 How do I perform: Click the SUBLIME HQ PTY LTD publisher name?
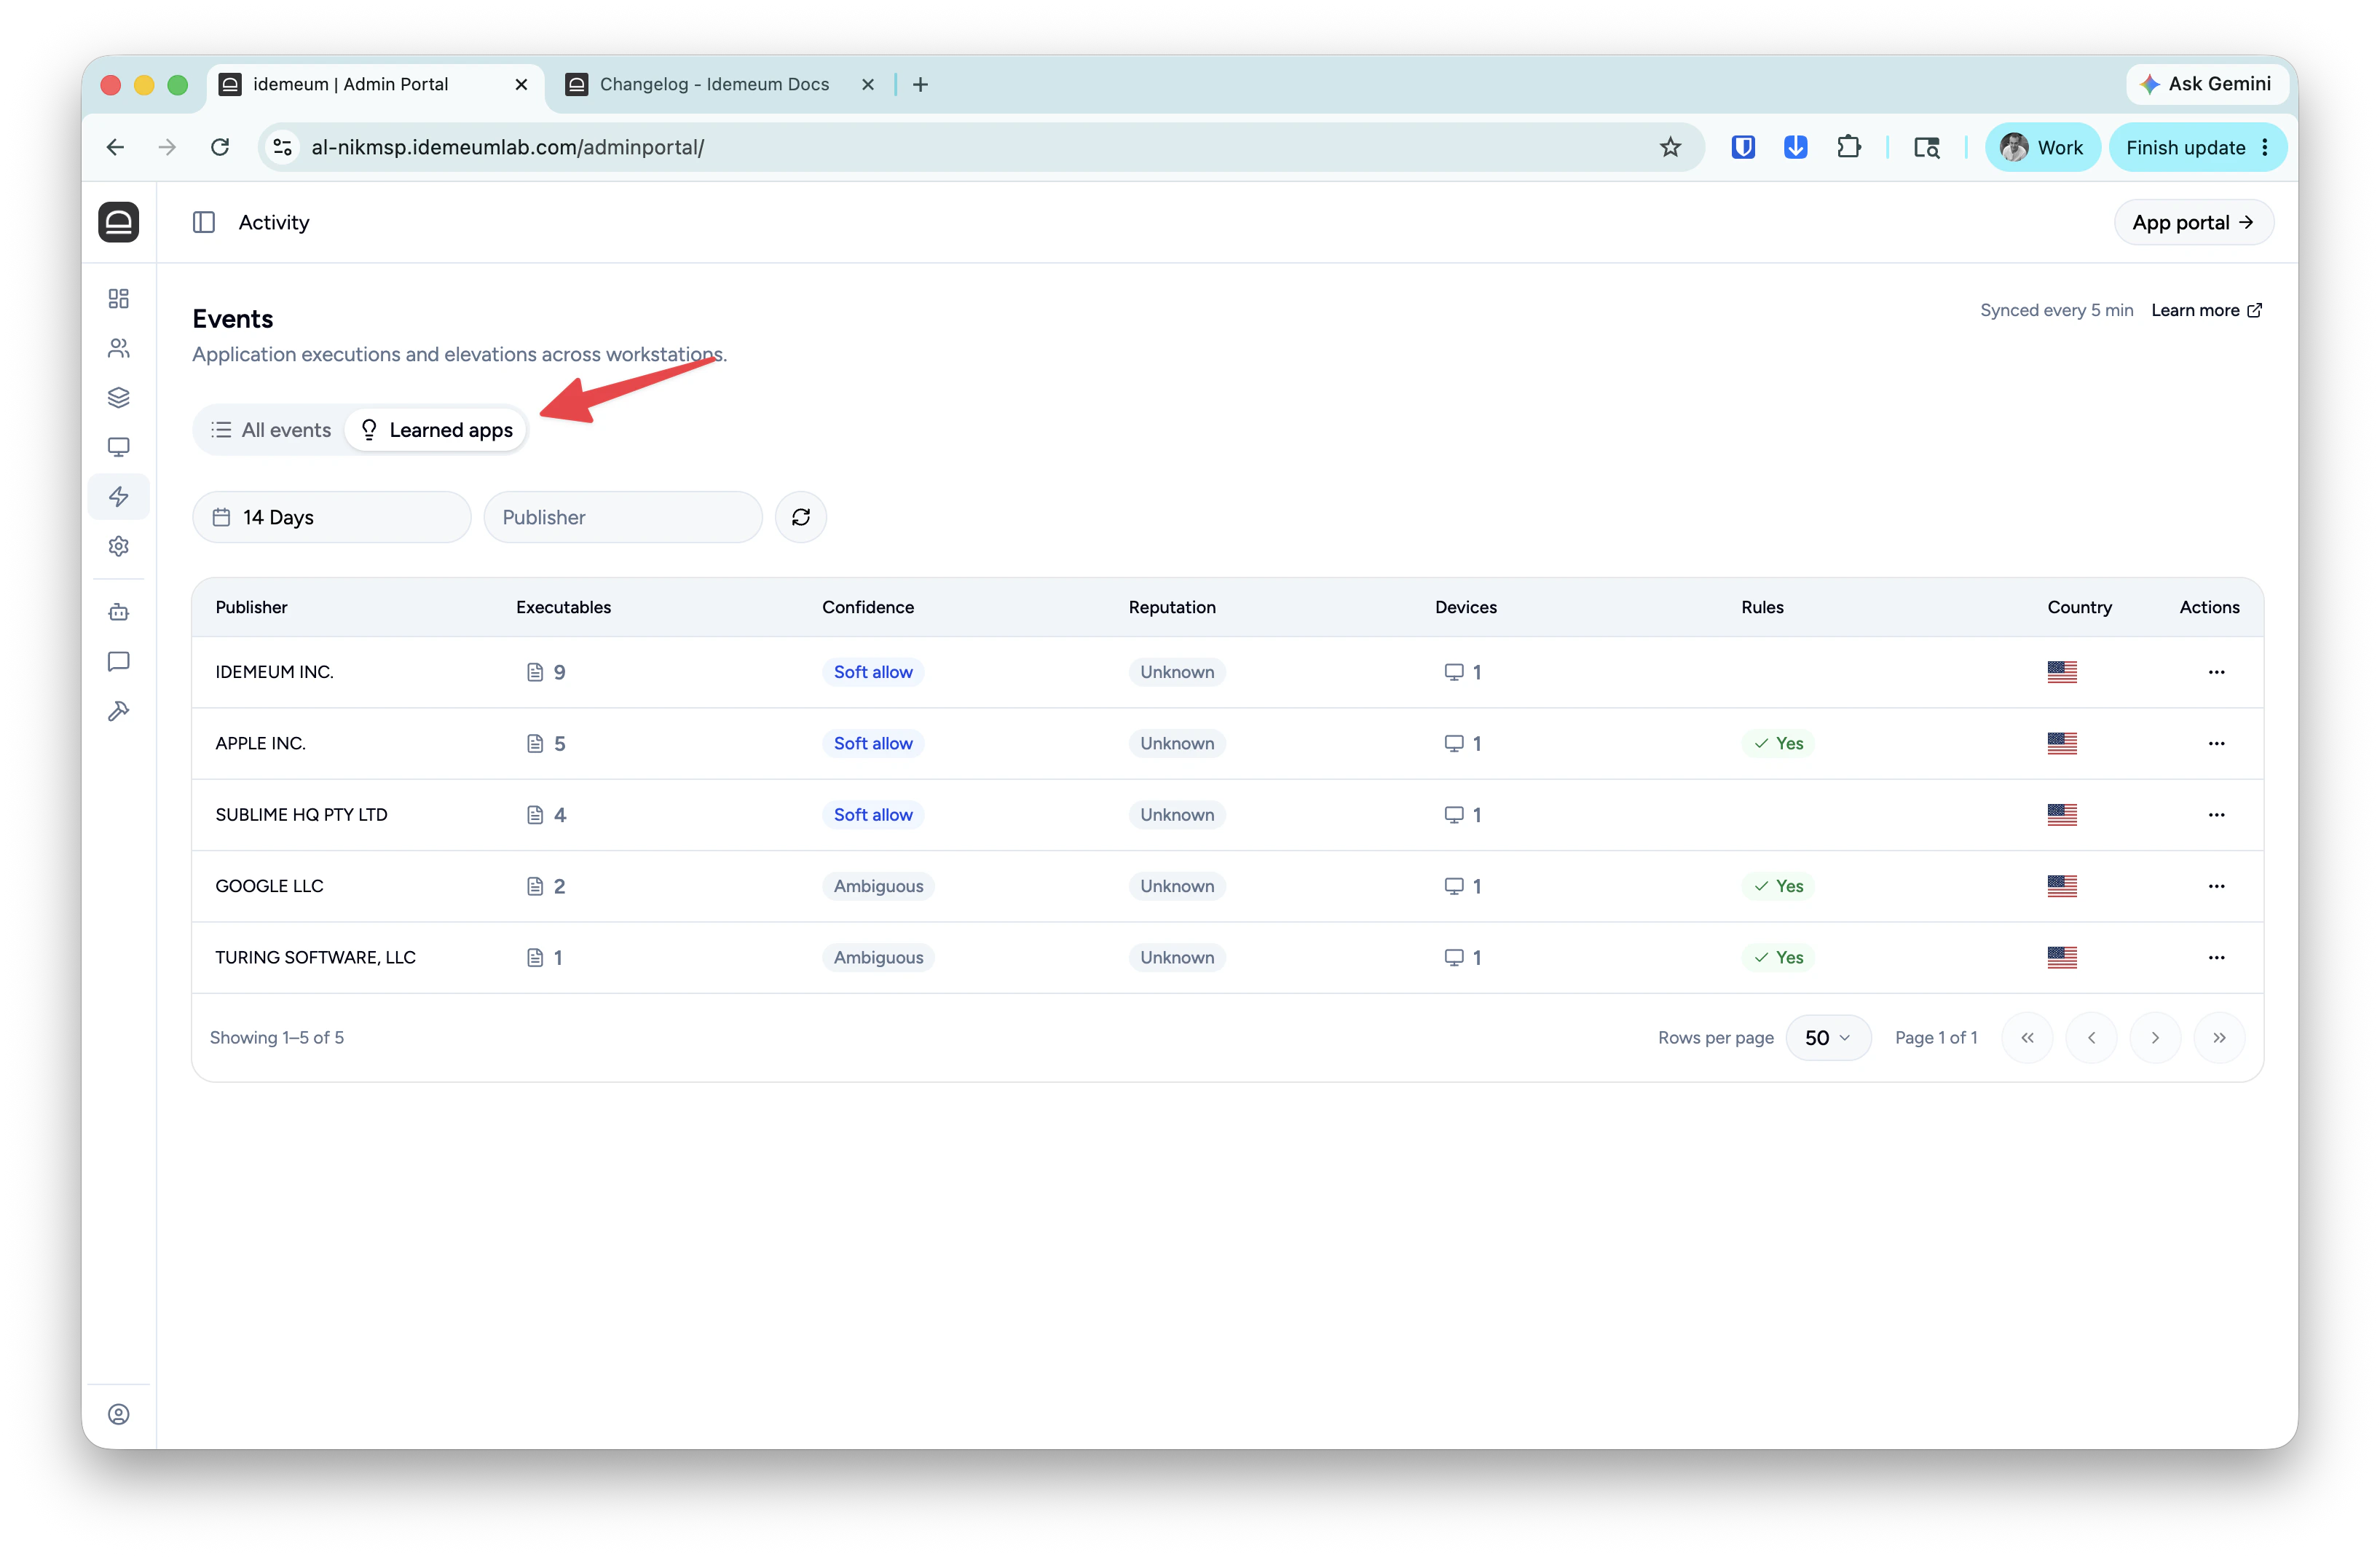pyautogui.click(x=301, y=814)
